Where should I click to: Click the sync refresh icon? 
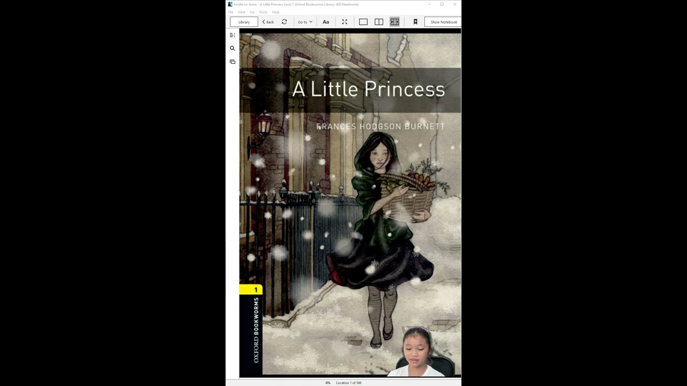click(x=284, y=22)
